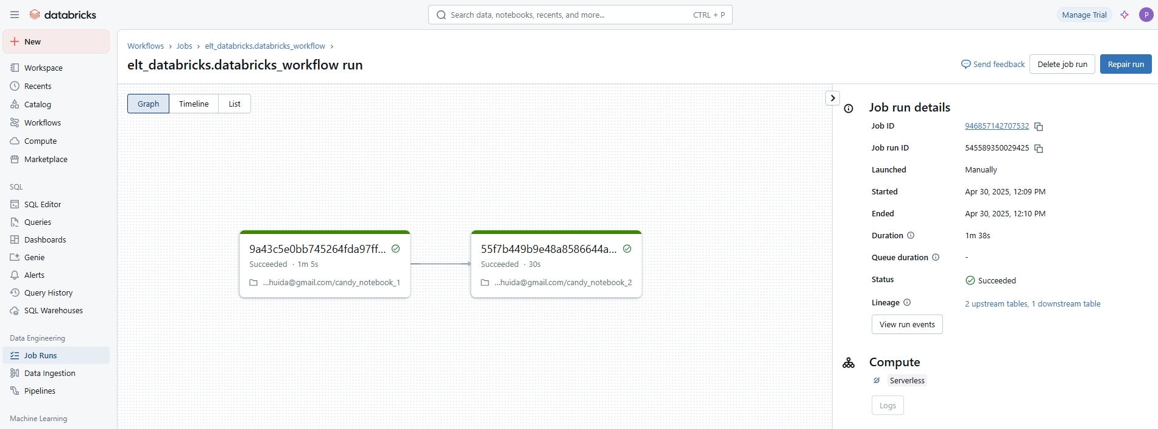Switch to the Graph view tab
This screenshot has width=1158, height=429.
[148, 104]
